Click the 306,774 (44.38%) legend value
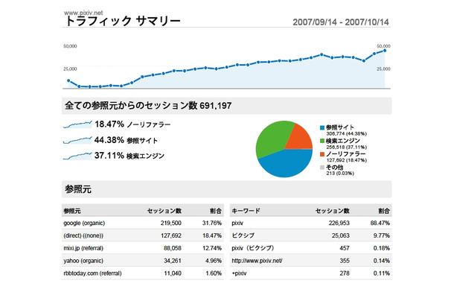This screenshot has width=454, height=298. point(347,133)
